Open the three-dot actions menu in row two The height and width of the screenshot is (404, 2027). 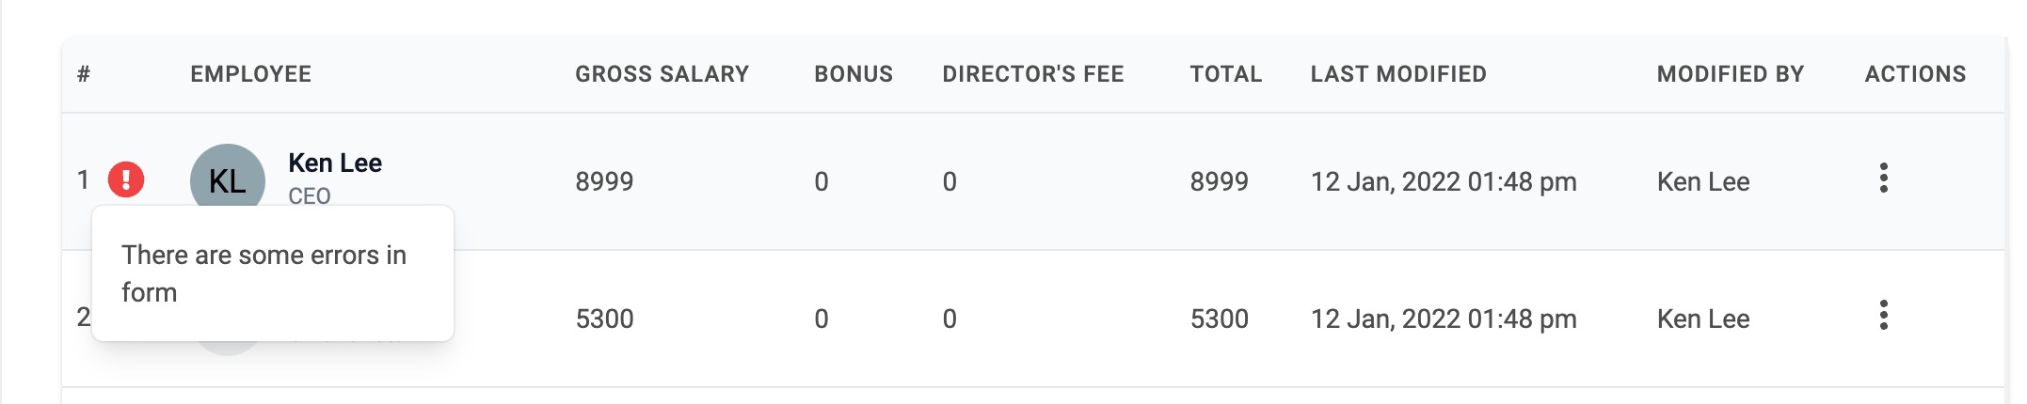(x=1883, y=315)
